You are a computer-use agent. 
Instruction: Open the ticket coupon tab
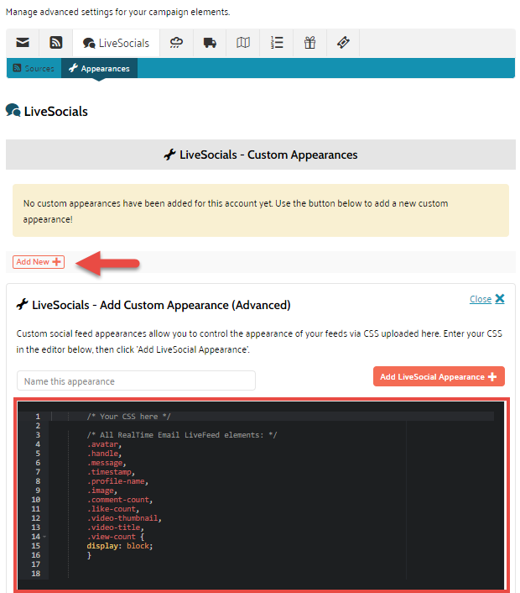(x=343, y=43)
